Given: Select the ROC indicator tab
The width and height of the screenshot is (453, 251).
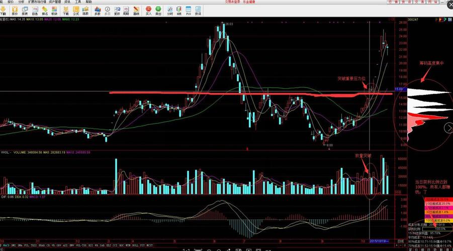Looking at the screenshot, I should (121, 245).
